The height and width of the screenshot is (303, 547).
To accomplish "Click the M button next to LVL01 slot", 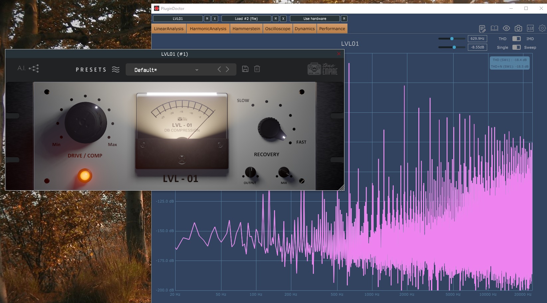I will pyautogui.click(x=207, y=19).
